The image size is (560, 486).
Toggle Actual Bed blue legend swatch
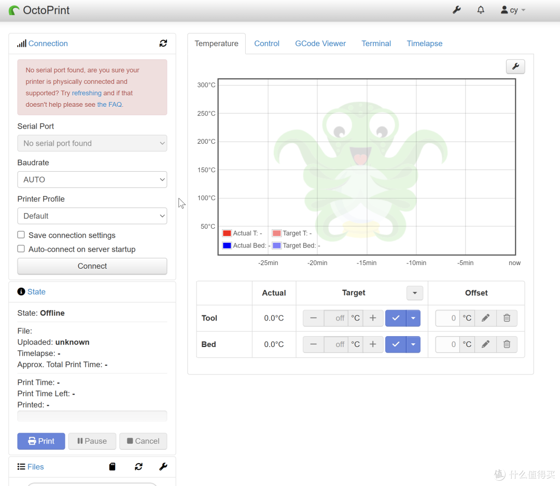click(227, 245)
